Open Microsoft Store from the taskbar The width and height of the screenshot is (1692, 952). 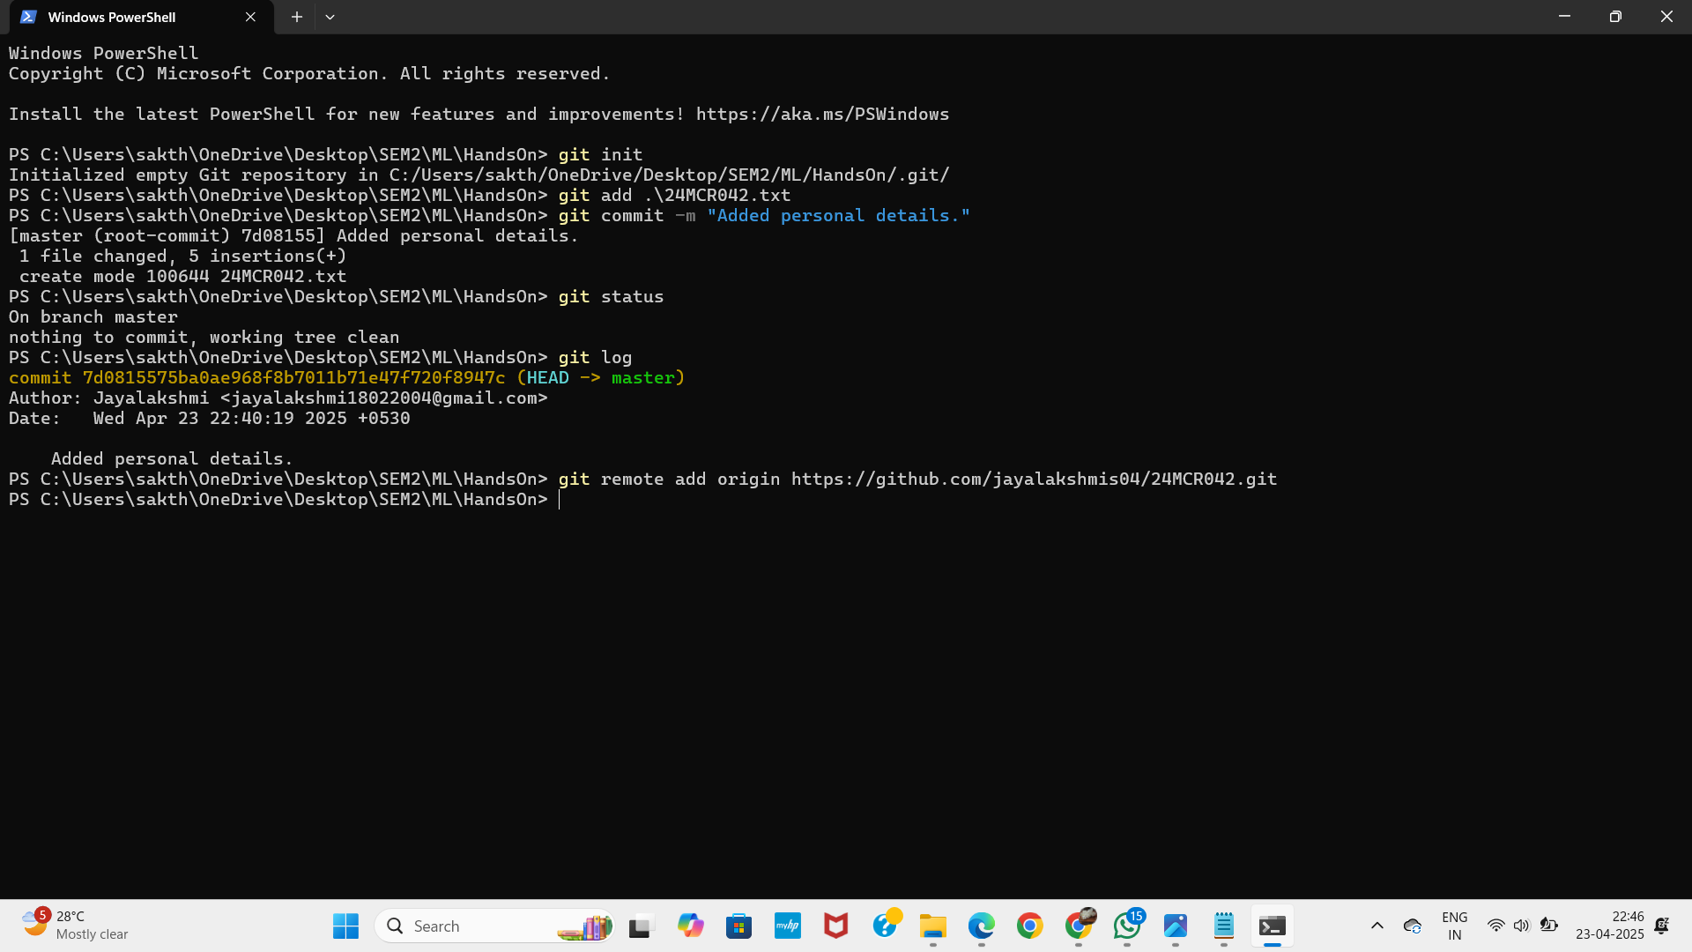pos(738,926)
